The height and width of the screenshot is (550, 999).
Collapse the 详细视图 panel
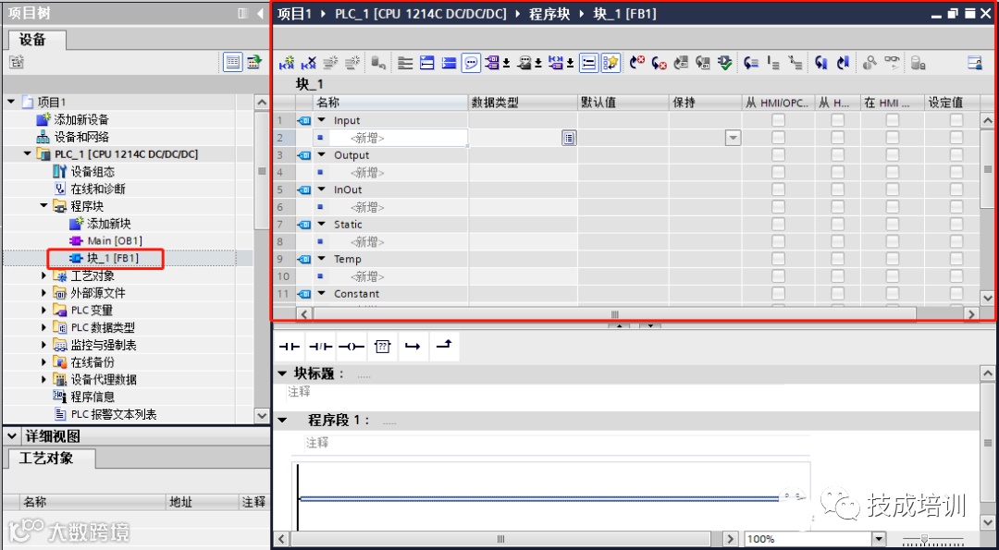tap(13, 436)
